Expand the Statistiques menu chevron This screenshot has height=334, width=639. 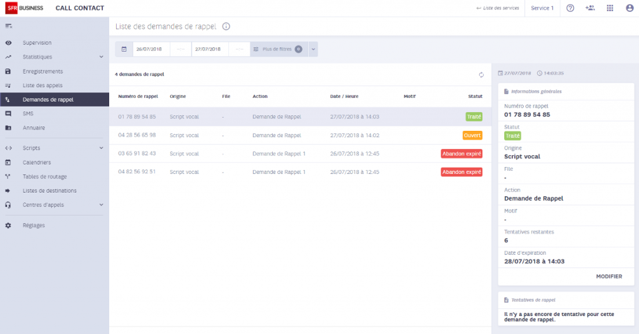click(101, 57)
